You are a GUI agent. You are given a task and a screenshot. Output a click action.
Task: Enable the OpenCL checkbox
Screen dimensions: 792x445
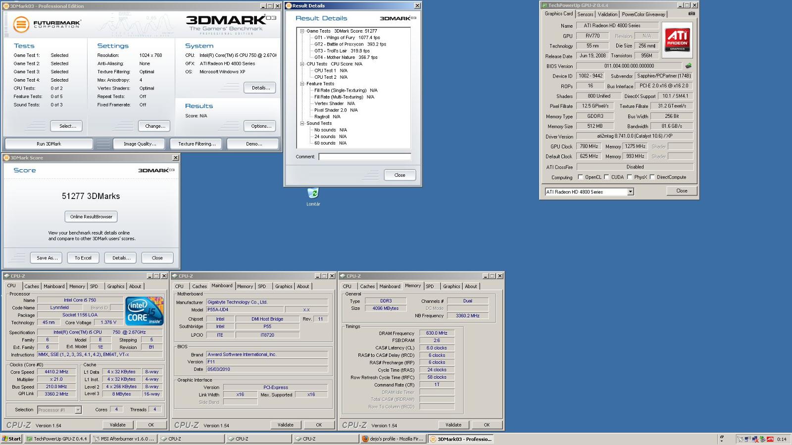coord(581,177)
